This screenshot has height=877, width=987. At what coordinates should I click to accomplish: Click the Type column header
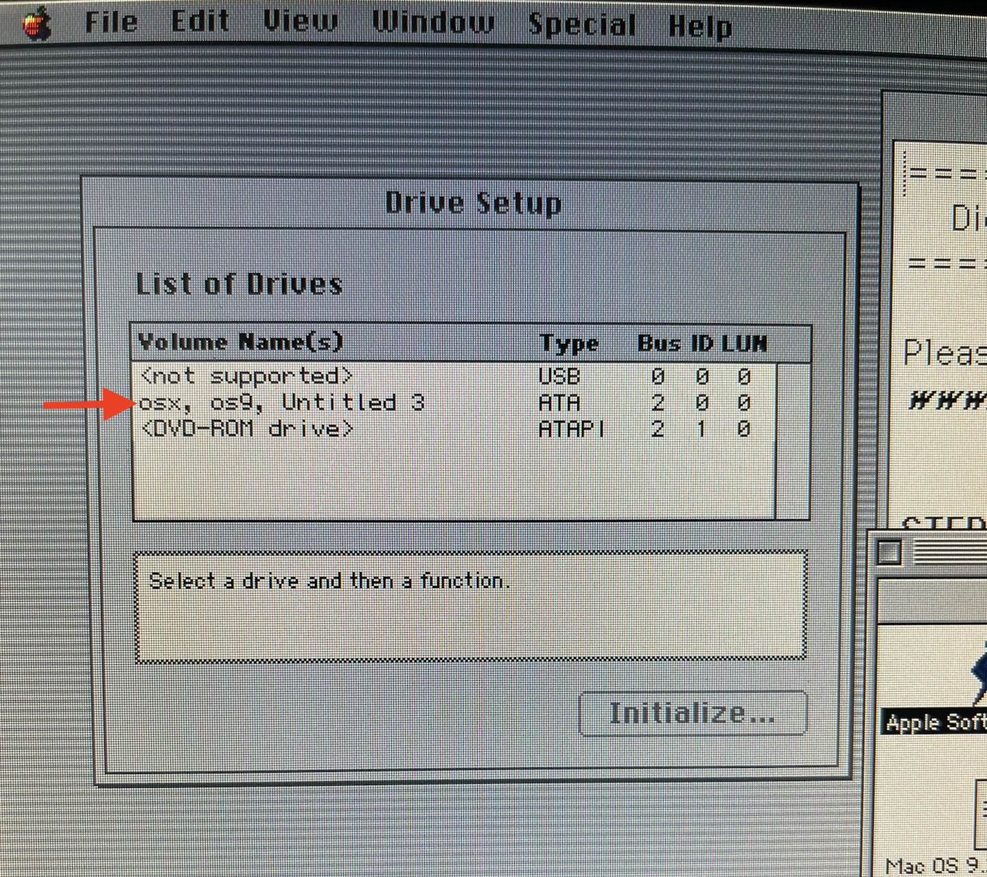(569, 343)
